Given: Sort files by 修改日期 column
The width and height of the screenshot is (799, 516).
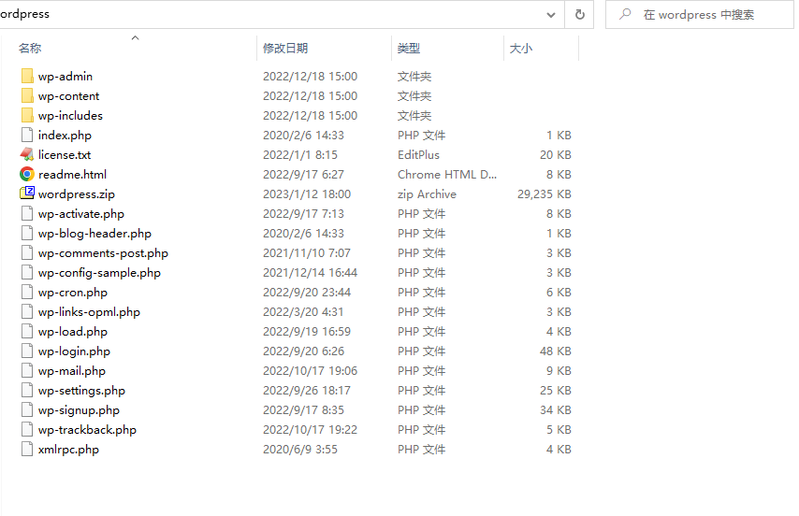Looking at the screenshot, I should pos(285,49).
